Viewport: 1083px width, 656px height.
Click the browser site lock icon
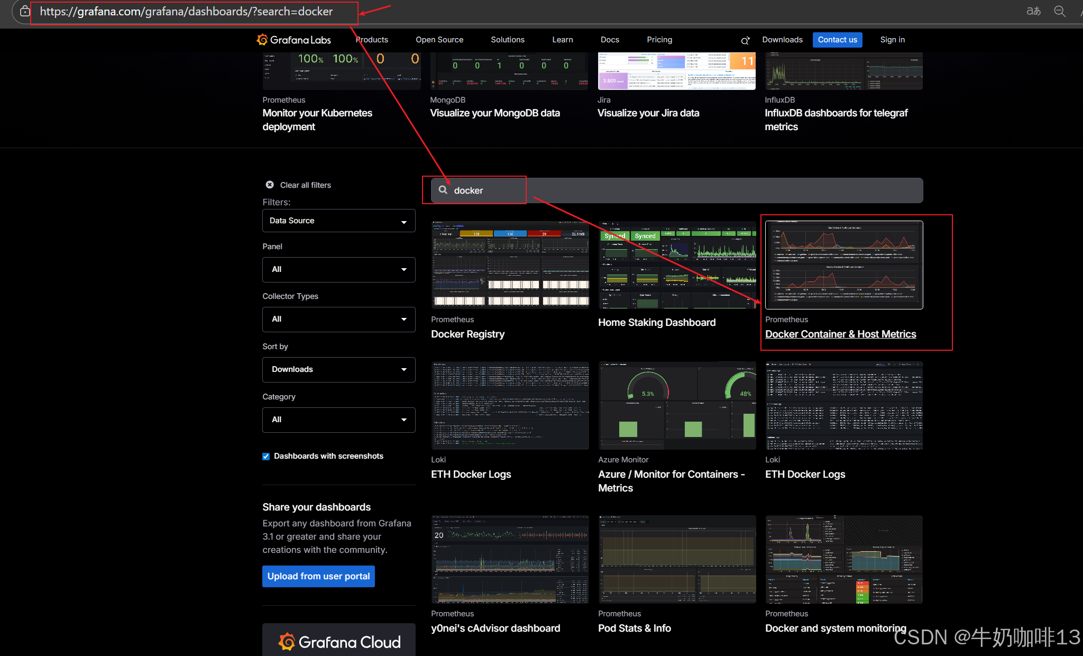[x=25, y=11]
